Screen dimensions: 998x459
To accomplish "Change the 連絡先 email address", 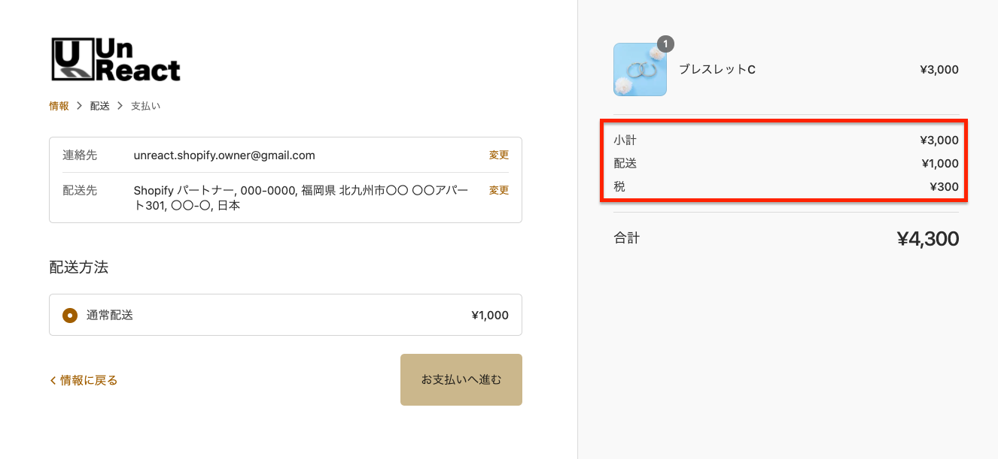I will tap(499, 155).
